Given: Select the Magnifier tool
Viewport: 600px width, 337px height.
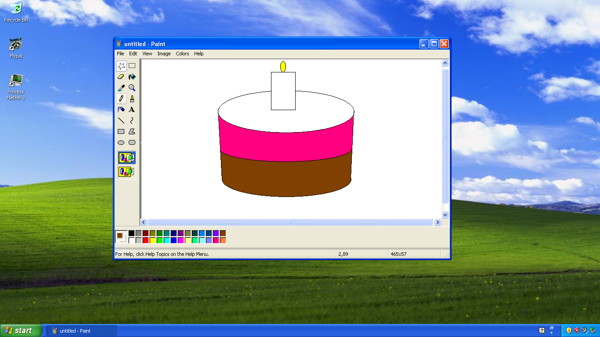Looking at the screenshot, I should pos(132,88).
